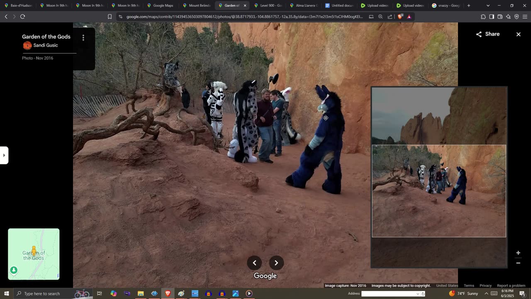Open the photo options three-dot menu
The image size is (531, 299).
pyautogui.click(x=83, y=38)
